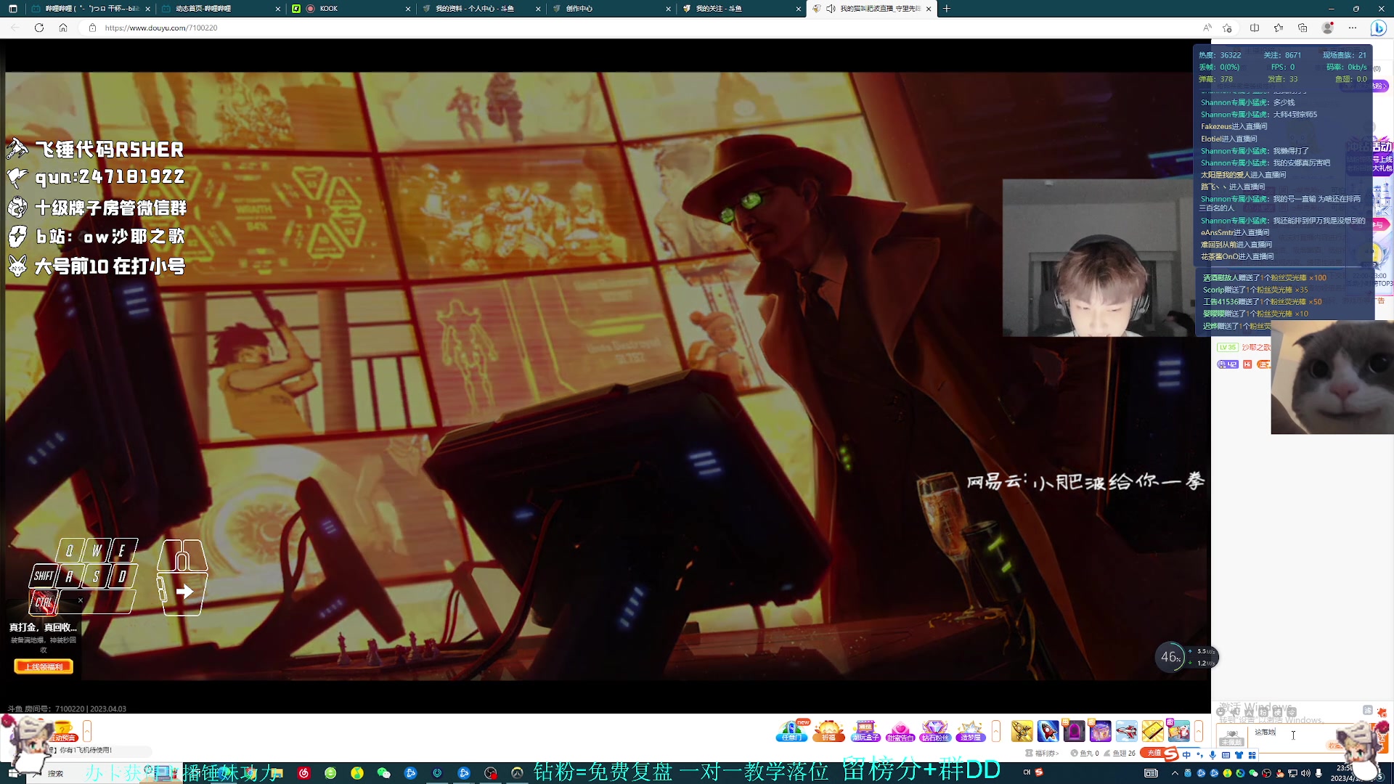The width and height of the screenshot is (1394, 784).
Task: Show hidden system tray icons
Action: 1175,773
